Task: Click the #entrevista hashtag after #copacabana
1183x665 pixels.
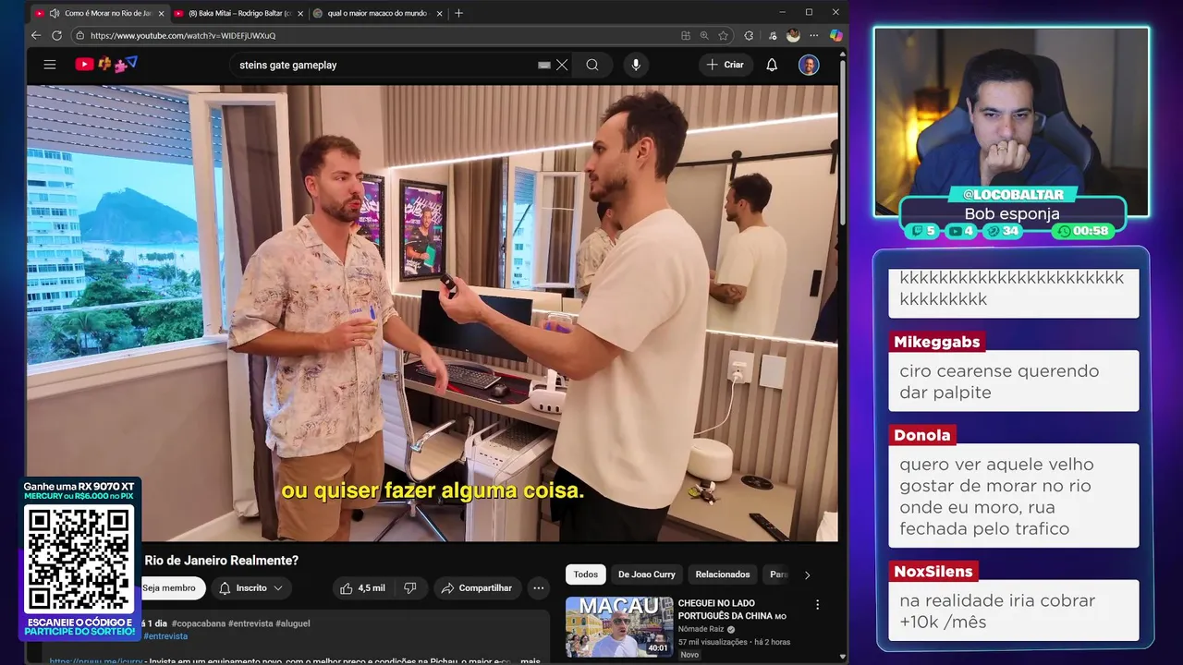Action: 250,623
